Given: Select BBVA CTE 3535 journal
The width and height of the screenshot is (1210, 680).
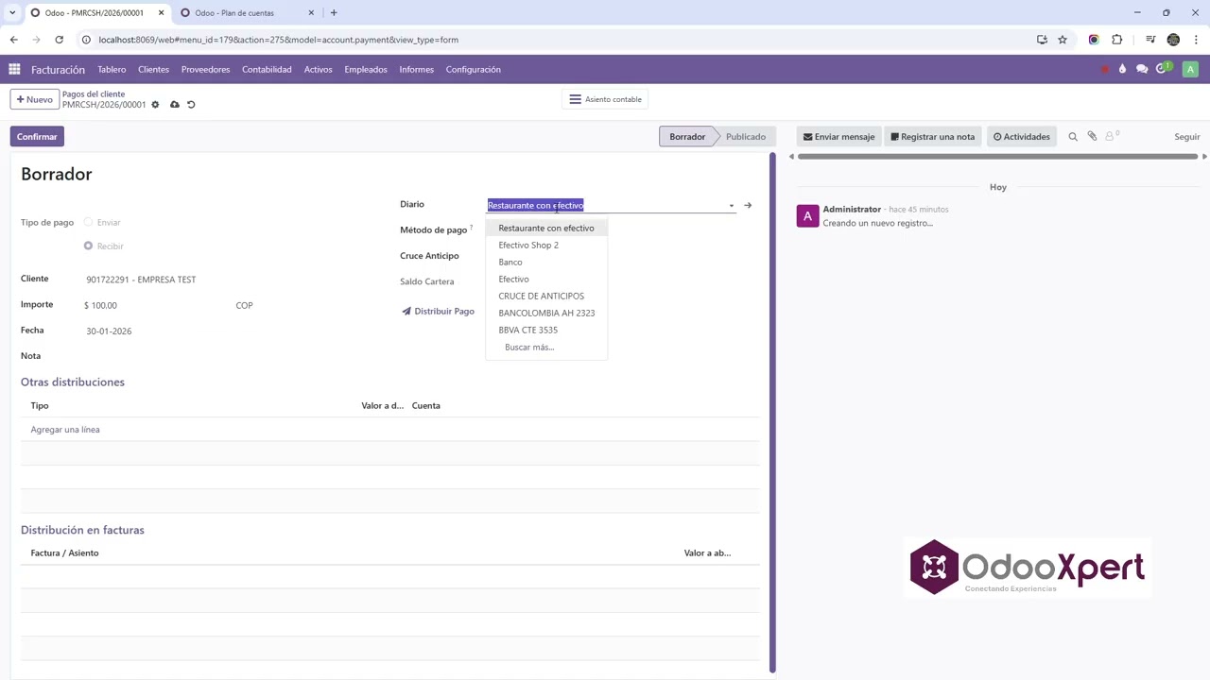Looking at the screenshot, I should [546, 330].
